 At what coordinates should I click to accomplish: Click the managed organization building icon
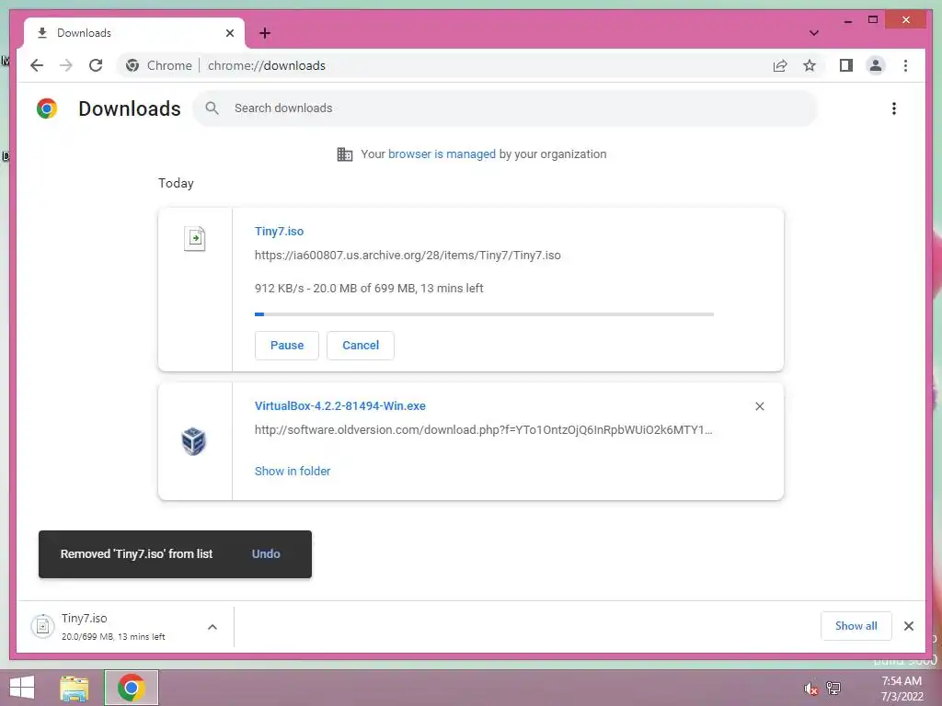345,154
